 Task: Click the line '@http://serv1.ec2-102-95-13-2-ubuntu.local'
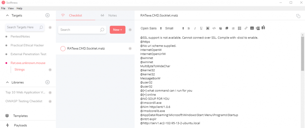(170, 123)
